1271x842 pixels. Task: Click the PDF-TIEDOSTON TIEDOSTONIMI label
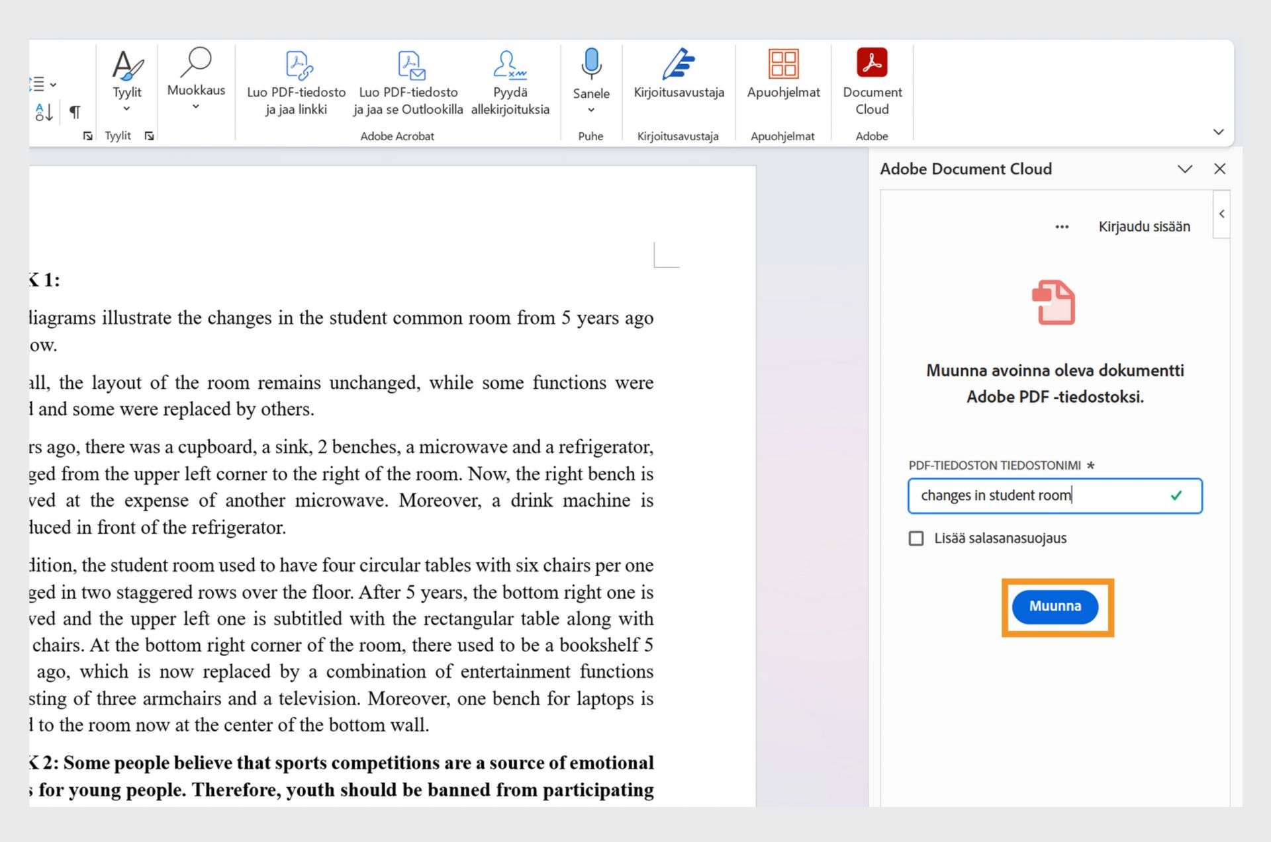pyautogui.click(x=994, y=466)
